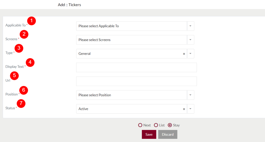Select the Stay radio option

(170, 125)
